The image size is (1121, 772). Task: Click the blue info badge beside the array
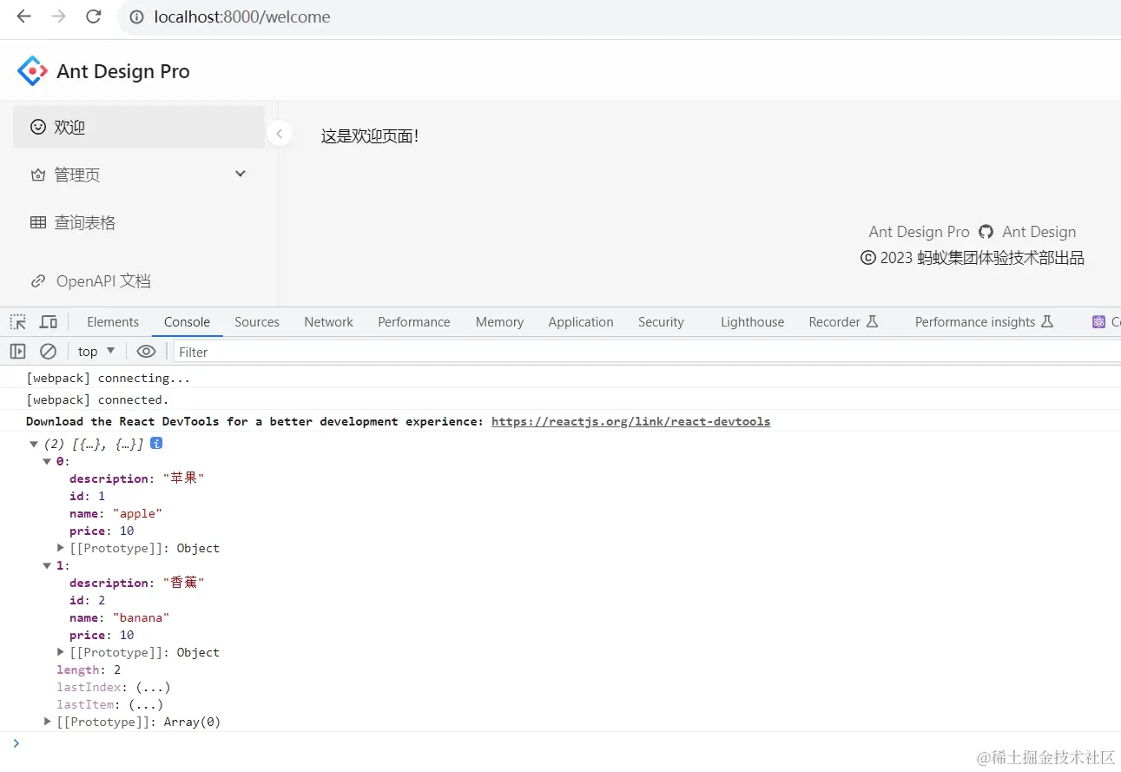(x=156, y=443)
